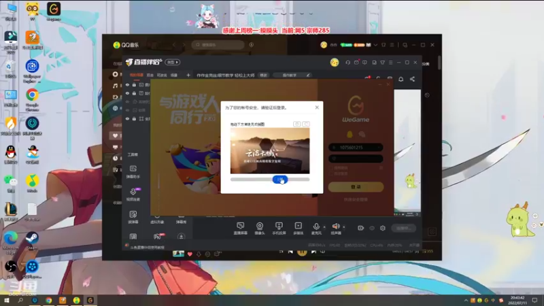This screenshot has width=544, height=306.
Task: Toggle visibility eye of the second source layer
Action: pyautogui.click(x=127, y=93)
